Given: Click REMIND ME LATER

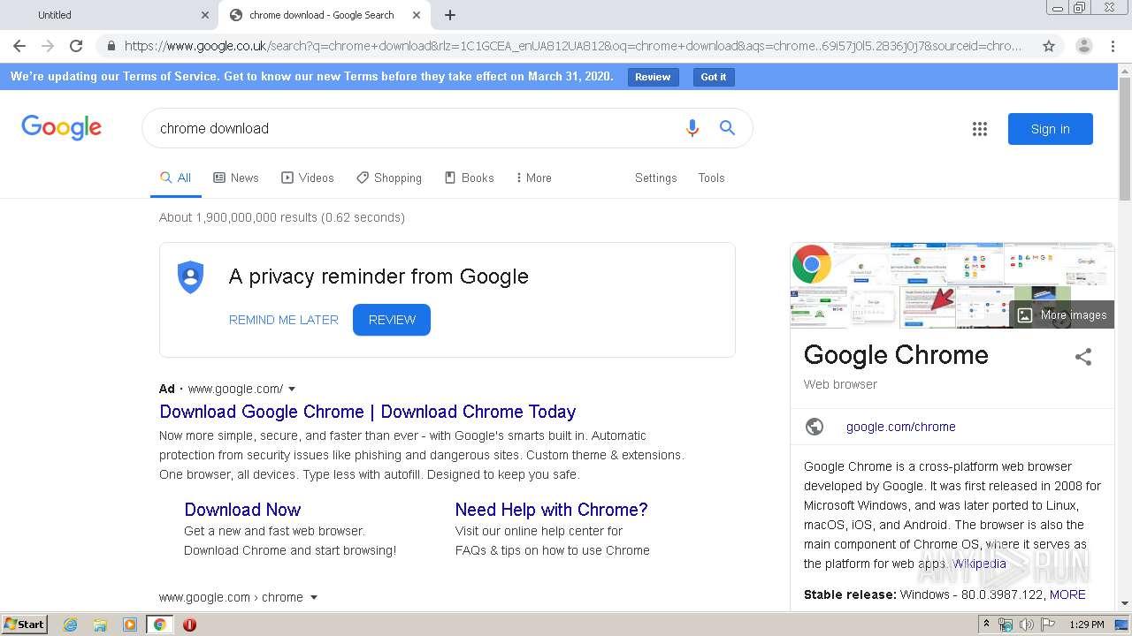Looking at the screenshot, I should [284, 320].
